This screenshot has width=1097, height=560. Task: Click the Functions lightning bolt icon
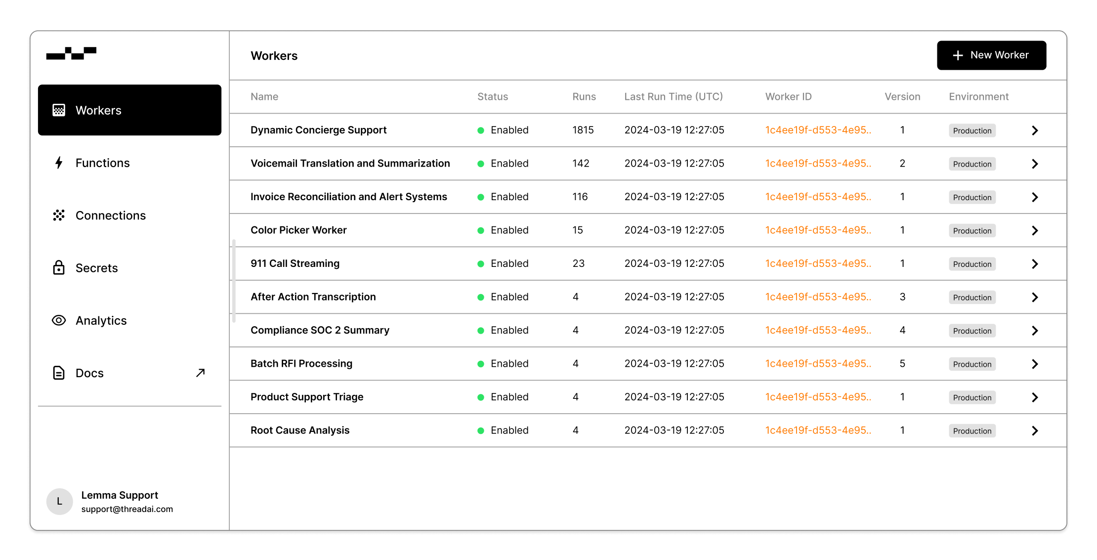(59, 163)
